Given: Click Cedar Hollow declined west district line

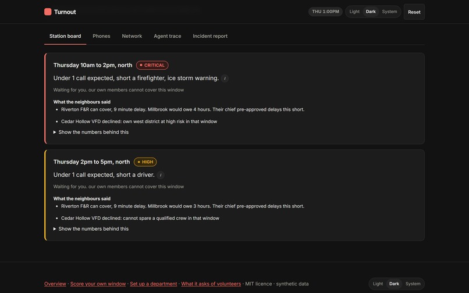Looking at the screenshot, I should [139, 122].
